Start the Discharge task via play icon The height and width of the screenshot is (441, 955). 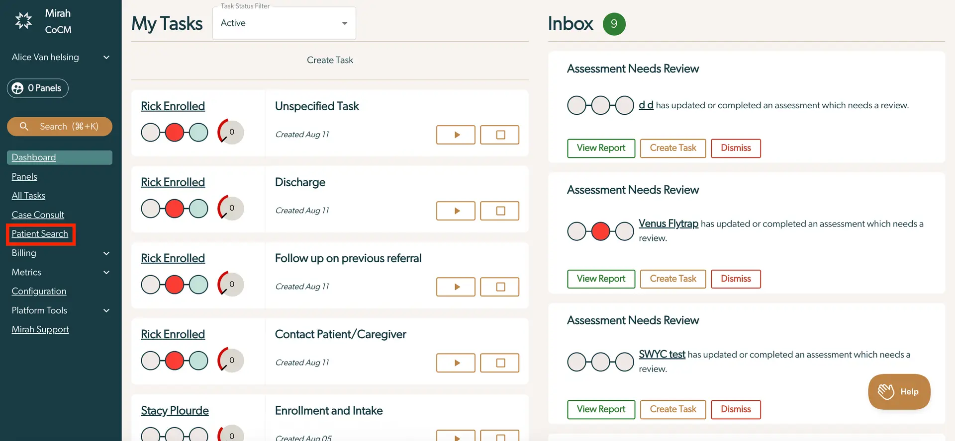pos(455,211)
